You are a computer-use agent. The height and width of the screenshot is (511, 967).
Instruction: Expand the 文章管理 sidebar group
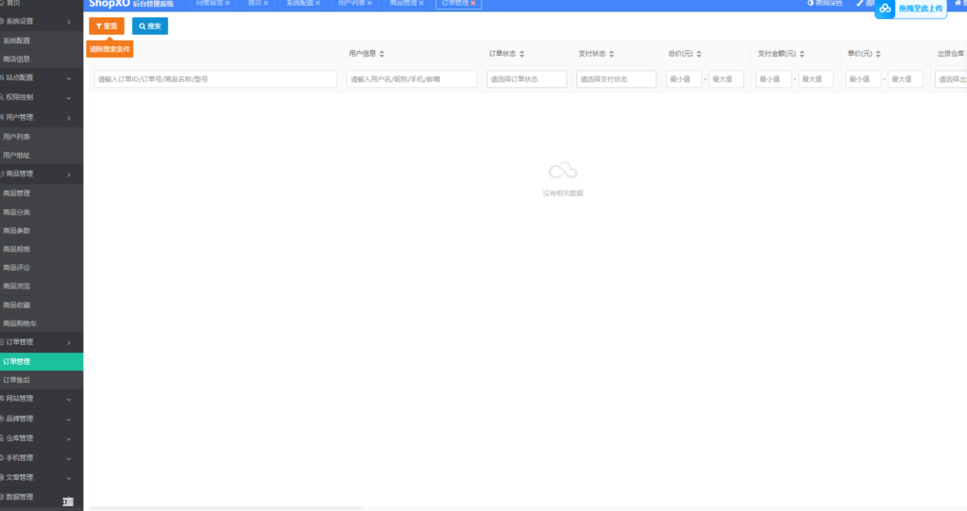click(x=42, y=478)
